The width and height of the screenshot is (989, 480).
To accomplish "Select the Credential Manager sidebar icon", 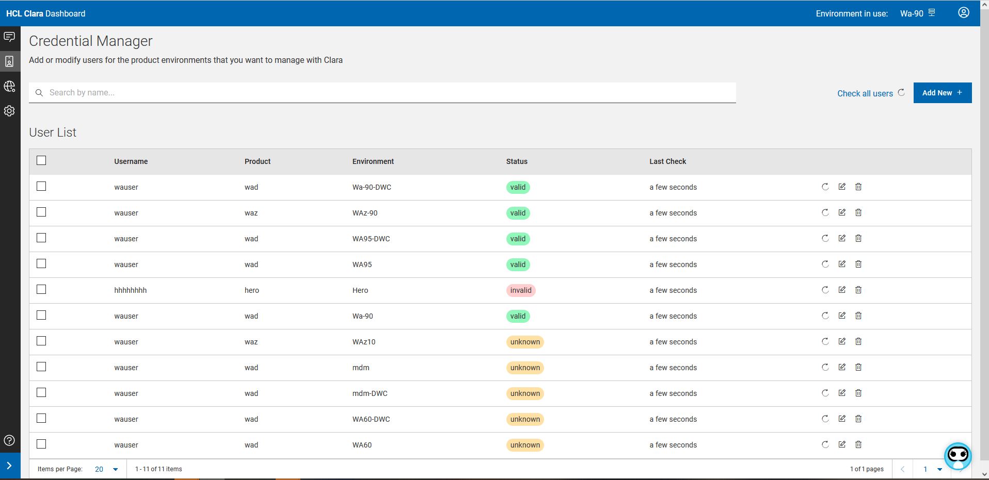I will coord(10,61).
